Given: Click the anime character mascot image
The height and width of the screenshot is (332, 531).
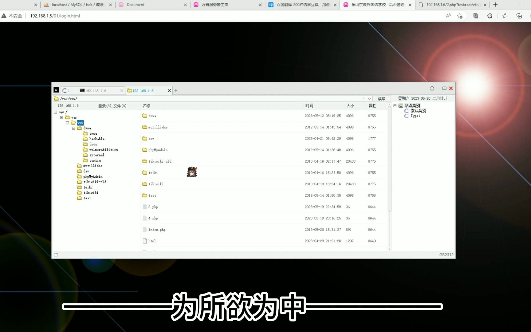Looking at the screenshot, I should point(192,172).
